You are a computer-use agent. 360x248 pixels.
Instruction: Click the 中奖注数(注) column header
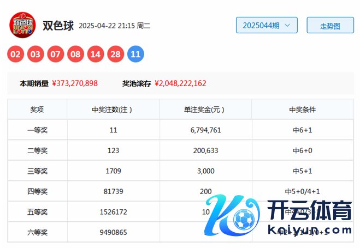(x=113, y=109)
